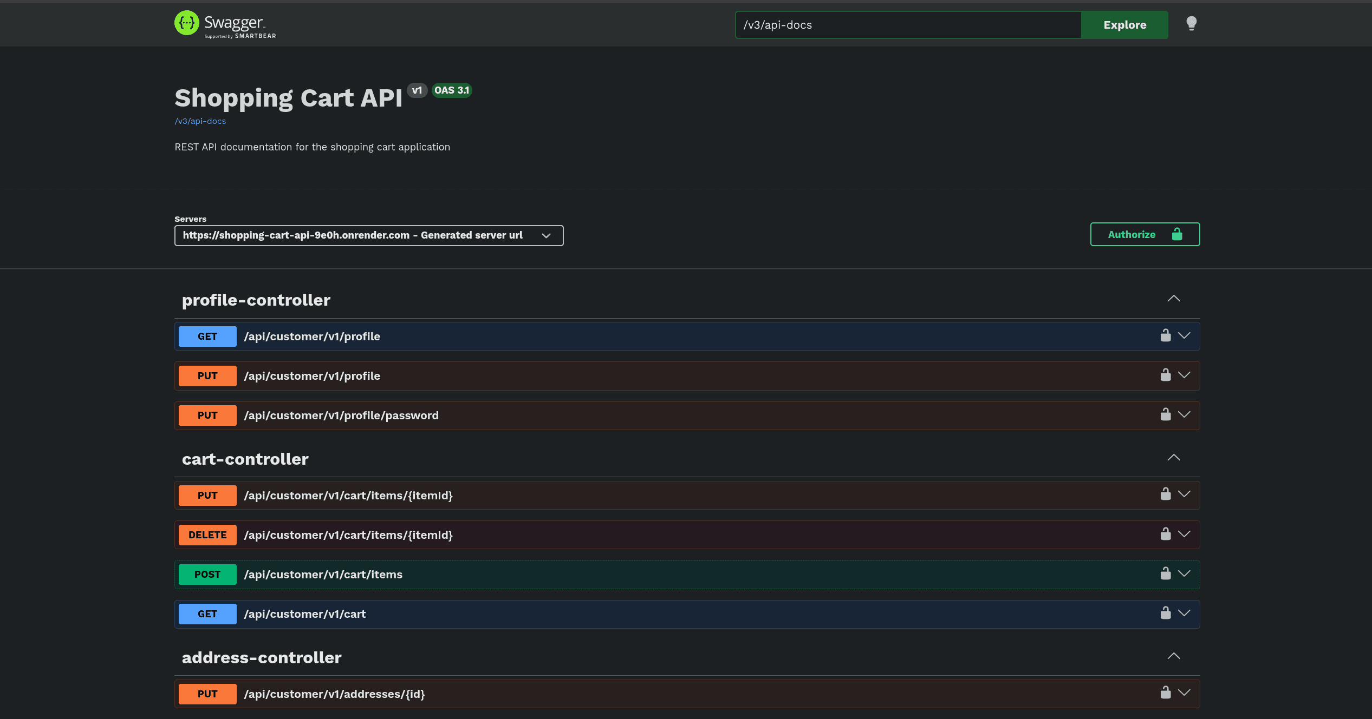Screen dimensions: 1372x719
Task: Click lock icon on PUT addresses/{id}
Action: coord(1166,692)
